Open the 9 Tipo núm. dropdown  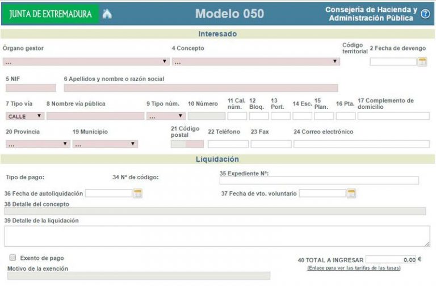pos(166,116)
